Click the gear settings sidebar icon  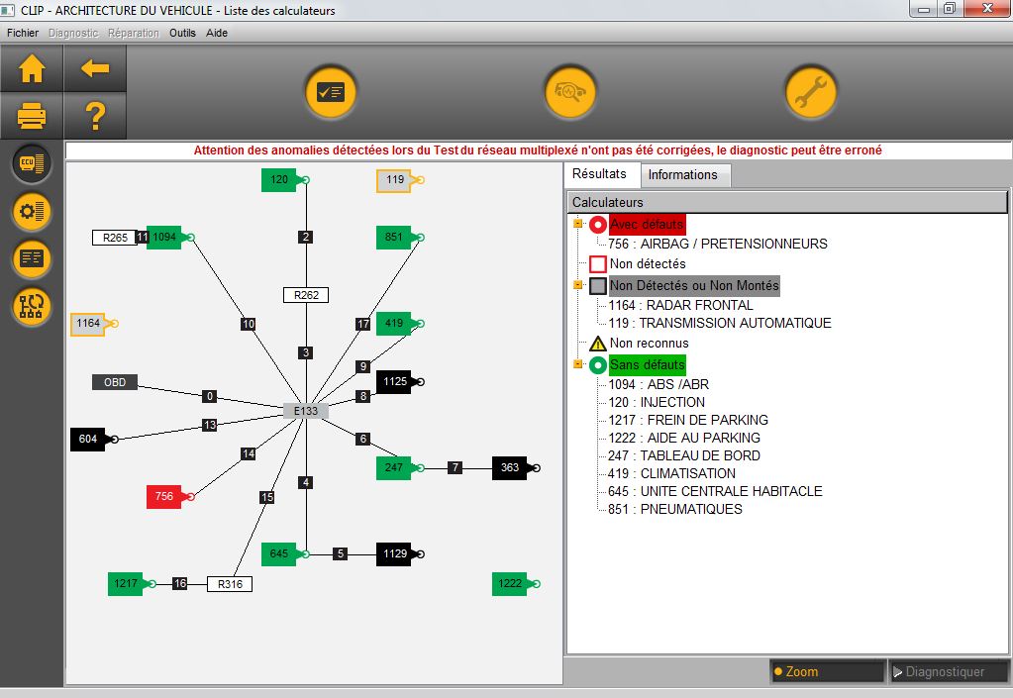point(32,211)
